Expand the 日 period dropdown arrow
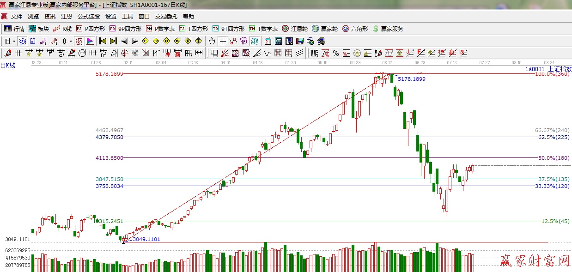This screenshot has height=272, width=572. point(14,41)
